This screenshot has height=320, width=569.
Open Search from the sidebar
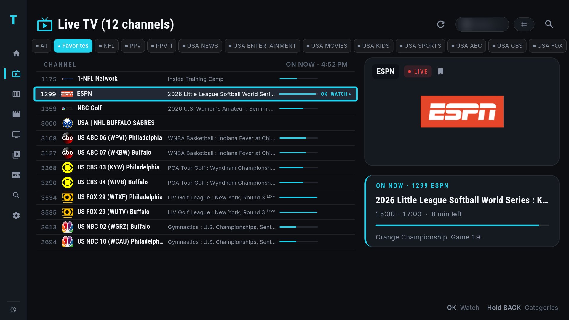point(16,195)
